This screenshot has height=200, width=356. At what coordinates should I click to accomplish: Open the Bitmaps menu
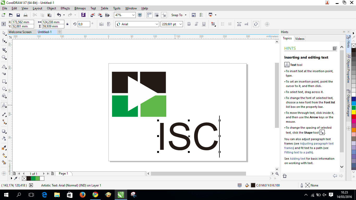pos(80,8)
